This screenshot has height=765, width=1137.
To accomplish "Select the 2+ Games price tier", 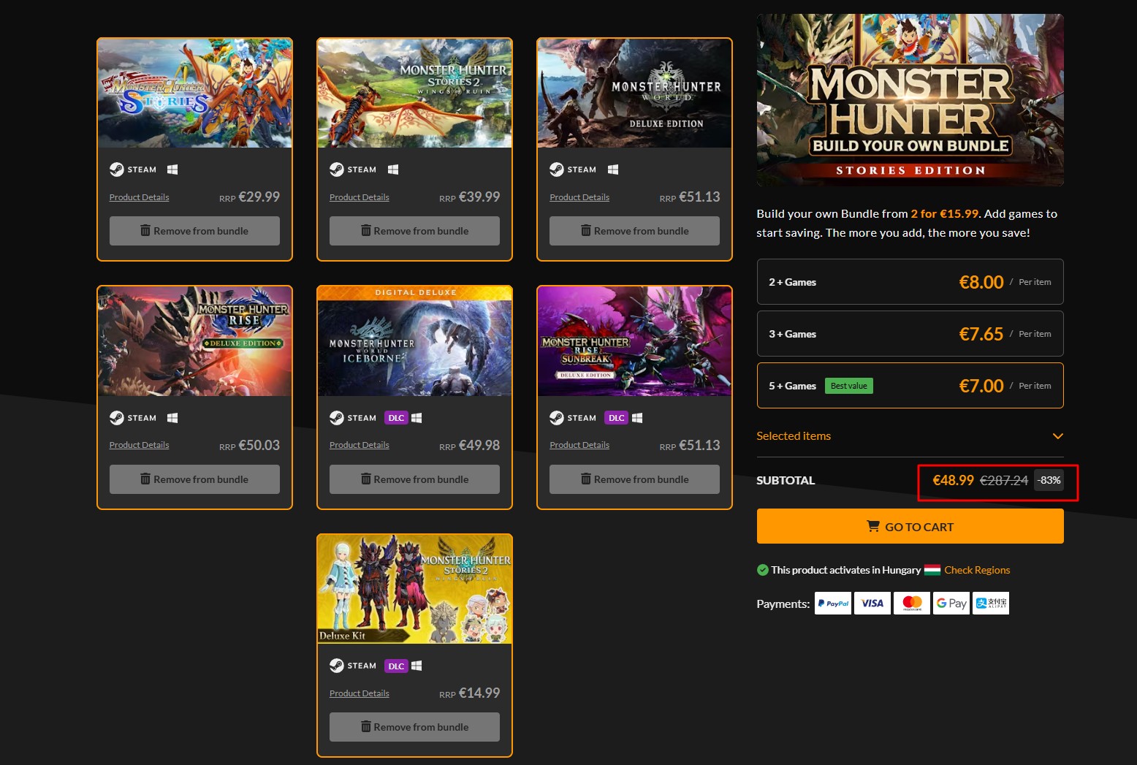I will coord(910,281).
